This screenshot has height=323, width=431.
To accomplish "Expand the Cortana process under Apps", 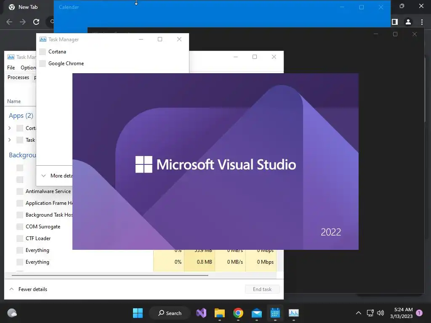I will pyautogui.click(x=10, y=128).
